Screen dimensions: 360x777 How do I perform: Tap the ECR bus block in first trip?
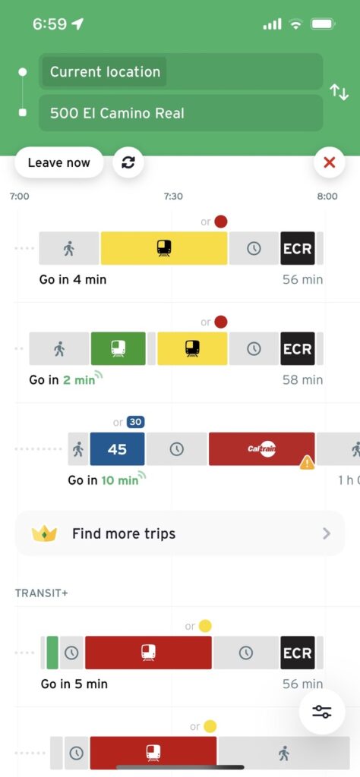298,248
